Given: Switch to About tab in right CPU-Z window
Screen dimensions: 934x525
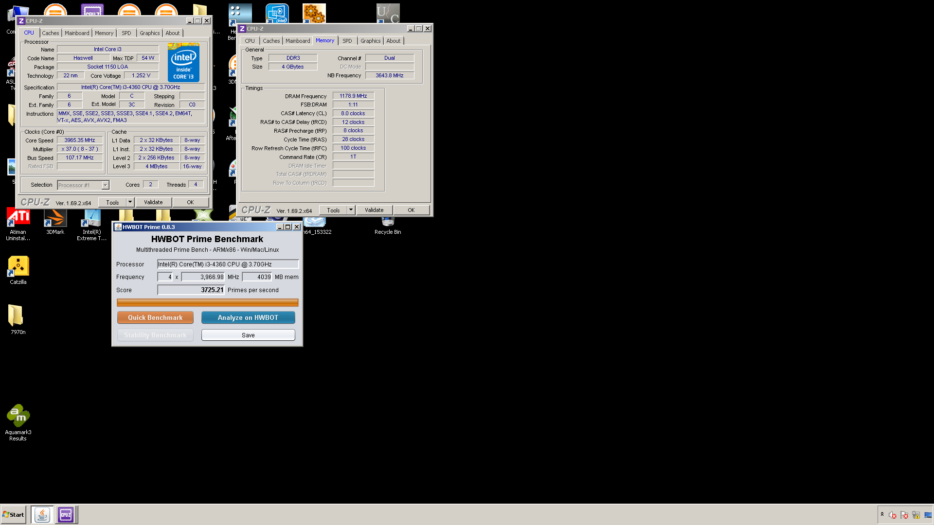Looking at the screenshot, I should click(x=394, y=41).
